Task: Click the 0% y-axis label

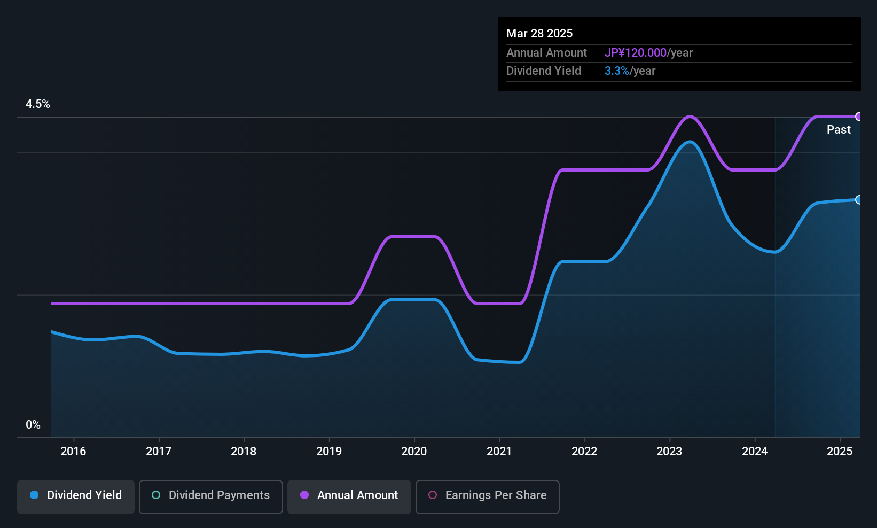Action: [33, 425]
